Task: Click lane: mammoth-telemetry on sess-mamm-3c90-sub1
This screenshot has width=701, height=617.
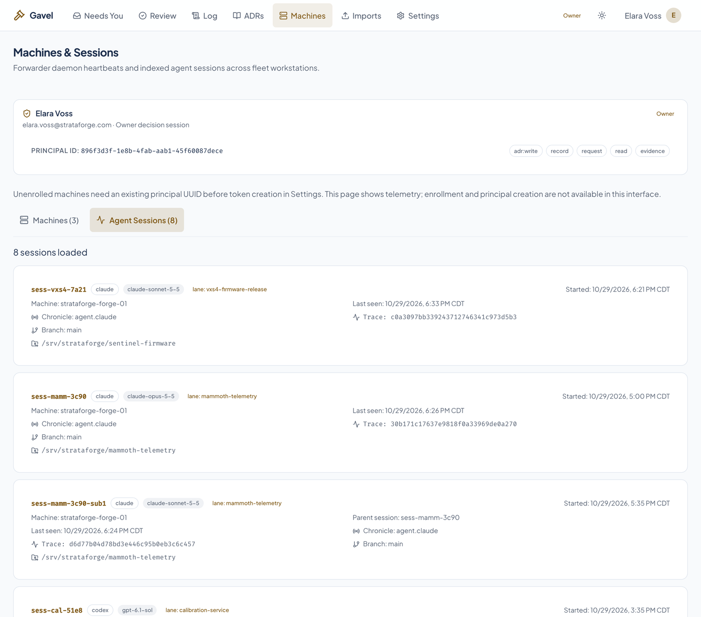Action: pos(247,503)
